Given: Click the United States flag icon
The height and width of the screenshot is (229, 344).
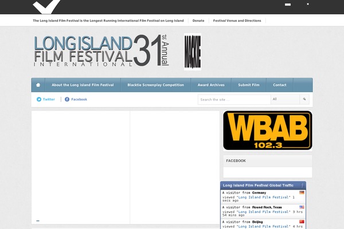Looking at the screenshot, I should [x=302, y=207].
